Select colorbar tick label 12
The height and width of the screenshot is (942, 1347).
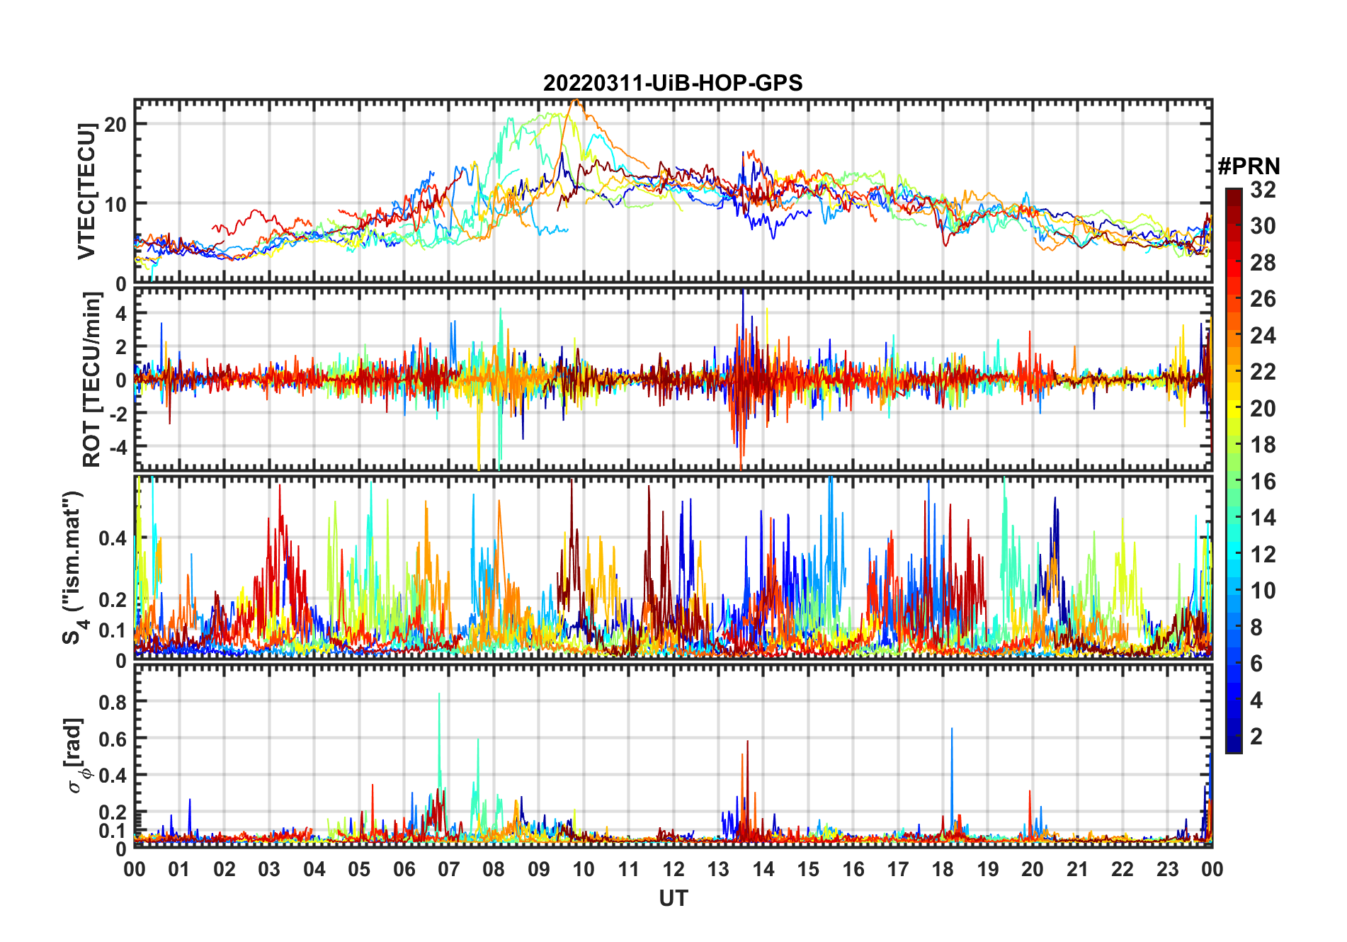[x=1263, y=555]
